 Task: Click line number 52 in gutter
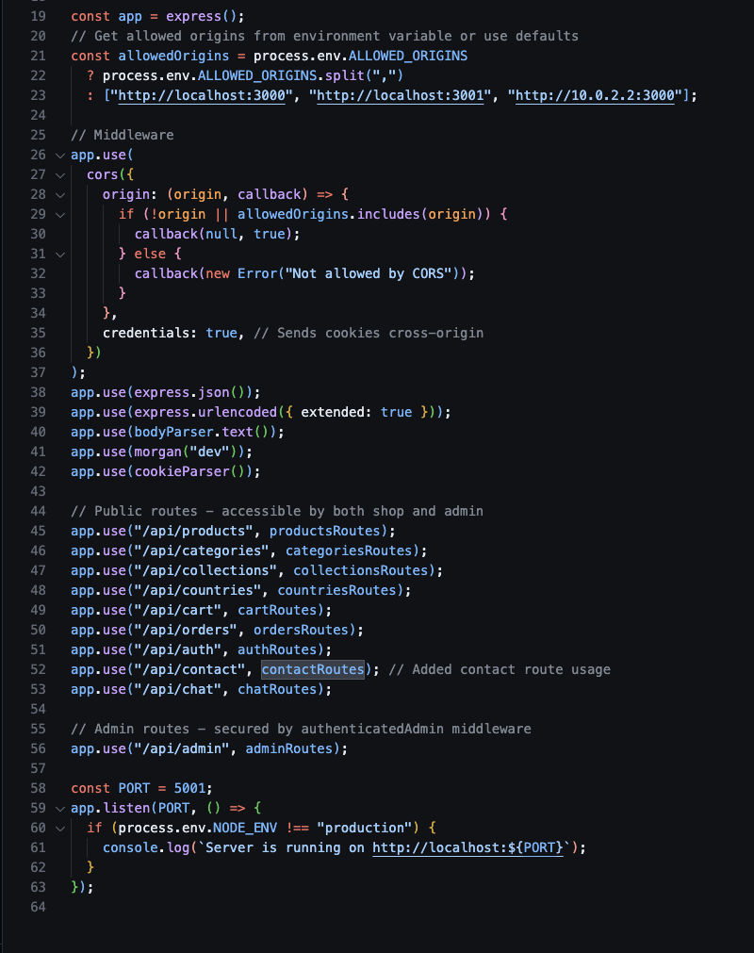tap(38, 669)
